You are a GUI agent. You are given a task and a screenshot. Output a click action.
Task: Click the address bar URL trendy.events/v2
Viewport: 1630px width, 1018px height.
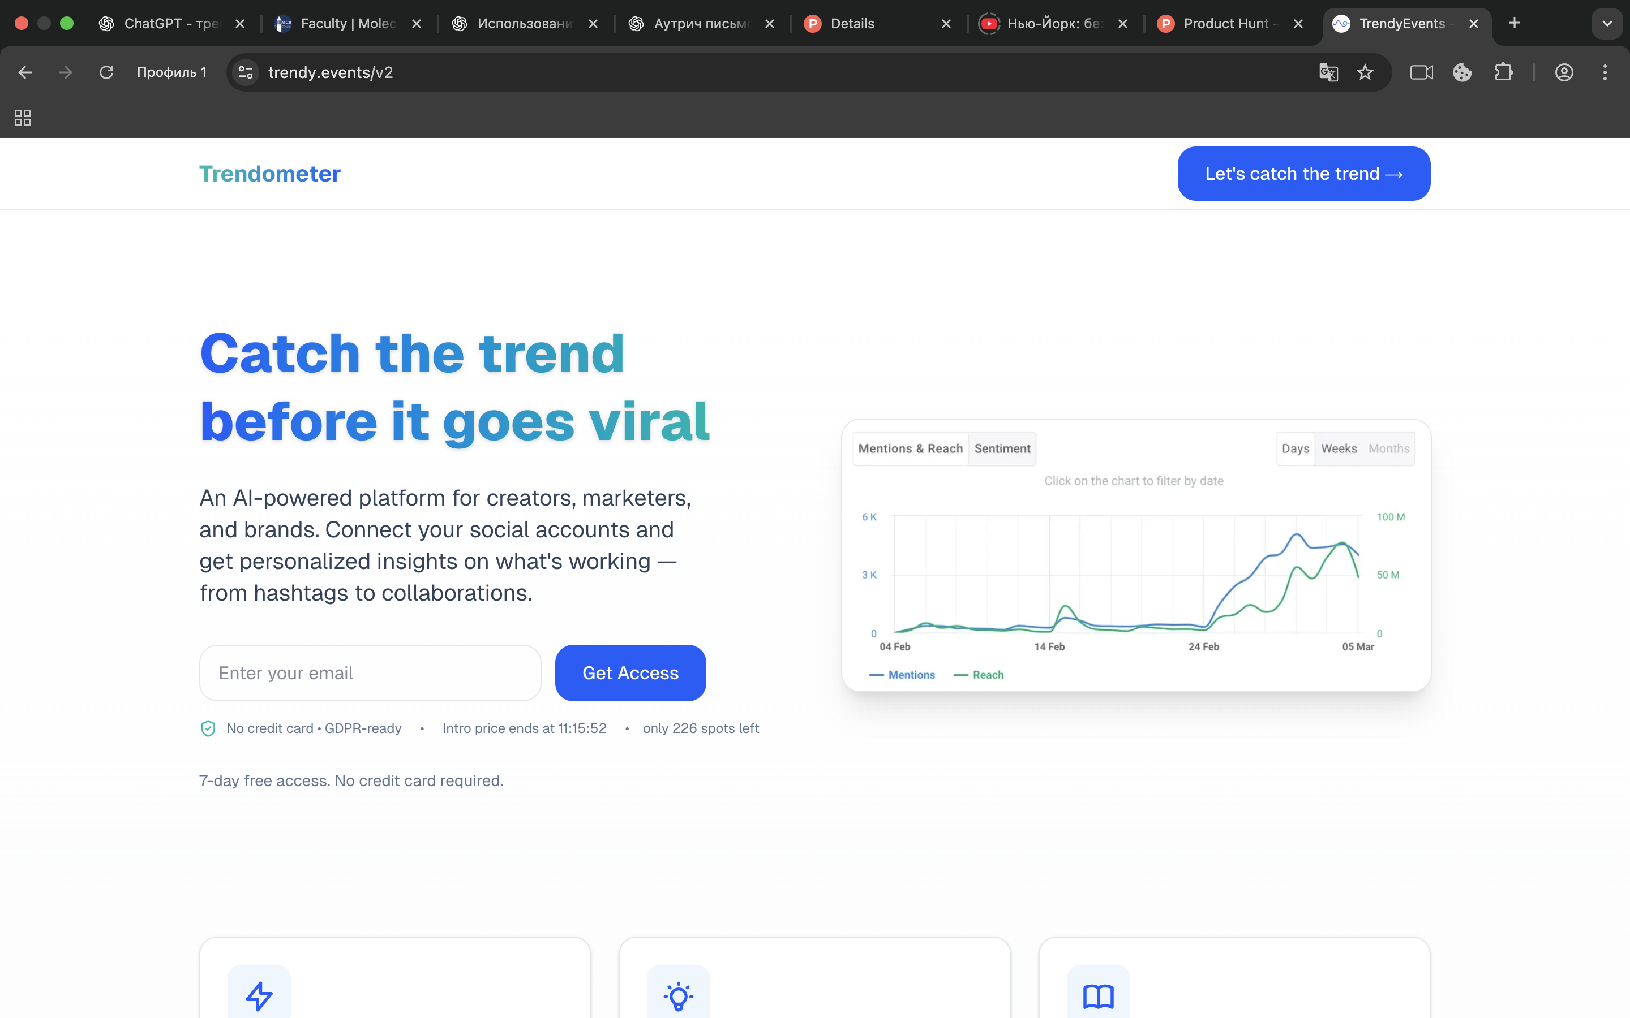[331, 73]
